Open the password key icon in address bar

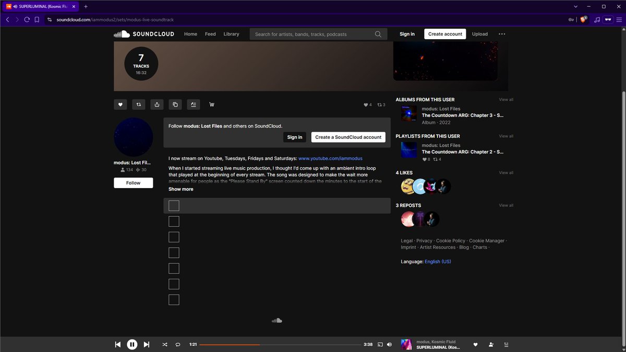click(x=572, y=19)
